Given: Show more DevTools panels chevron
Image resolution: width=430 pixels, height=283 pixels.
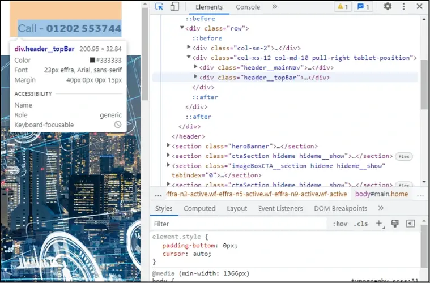Looking at the screenshot, I should click(275, 7).
